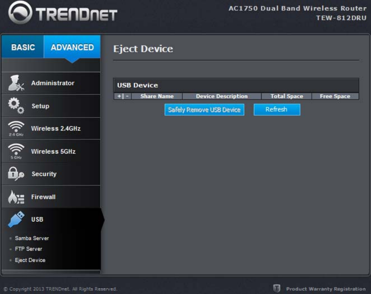Click the Security padlock icon
Image resolution: width=371 pixels, height=294 pixels.
(16, 174)
